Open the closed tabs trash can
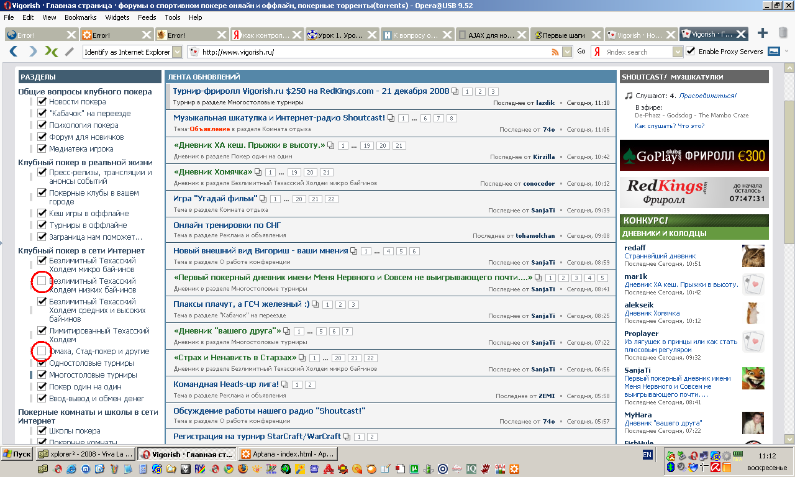 (x=783, y=32)
